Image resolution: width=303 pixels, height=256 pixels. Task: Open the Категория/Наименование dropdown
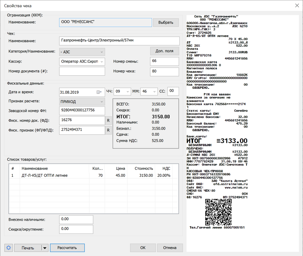82,52
